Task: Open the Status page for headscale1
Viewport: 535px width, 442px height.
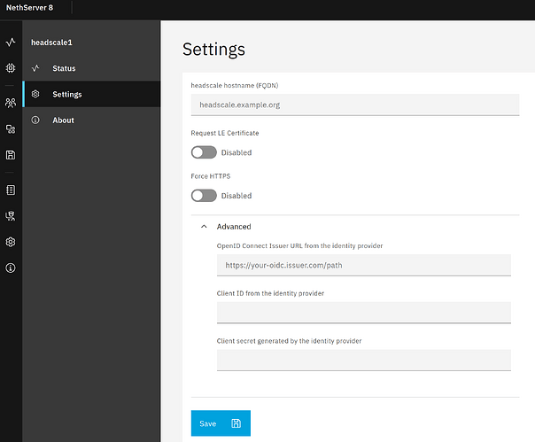Action: (64, 68)
